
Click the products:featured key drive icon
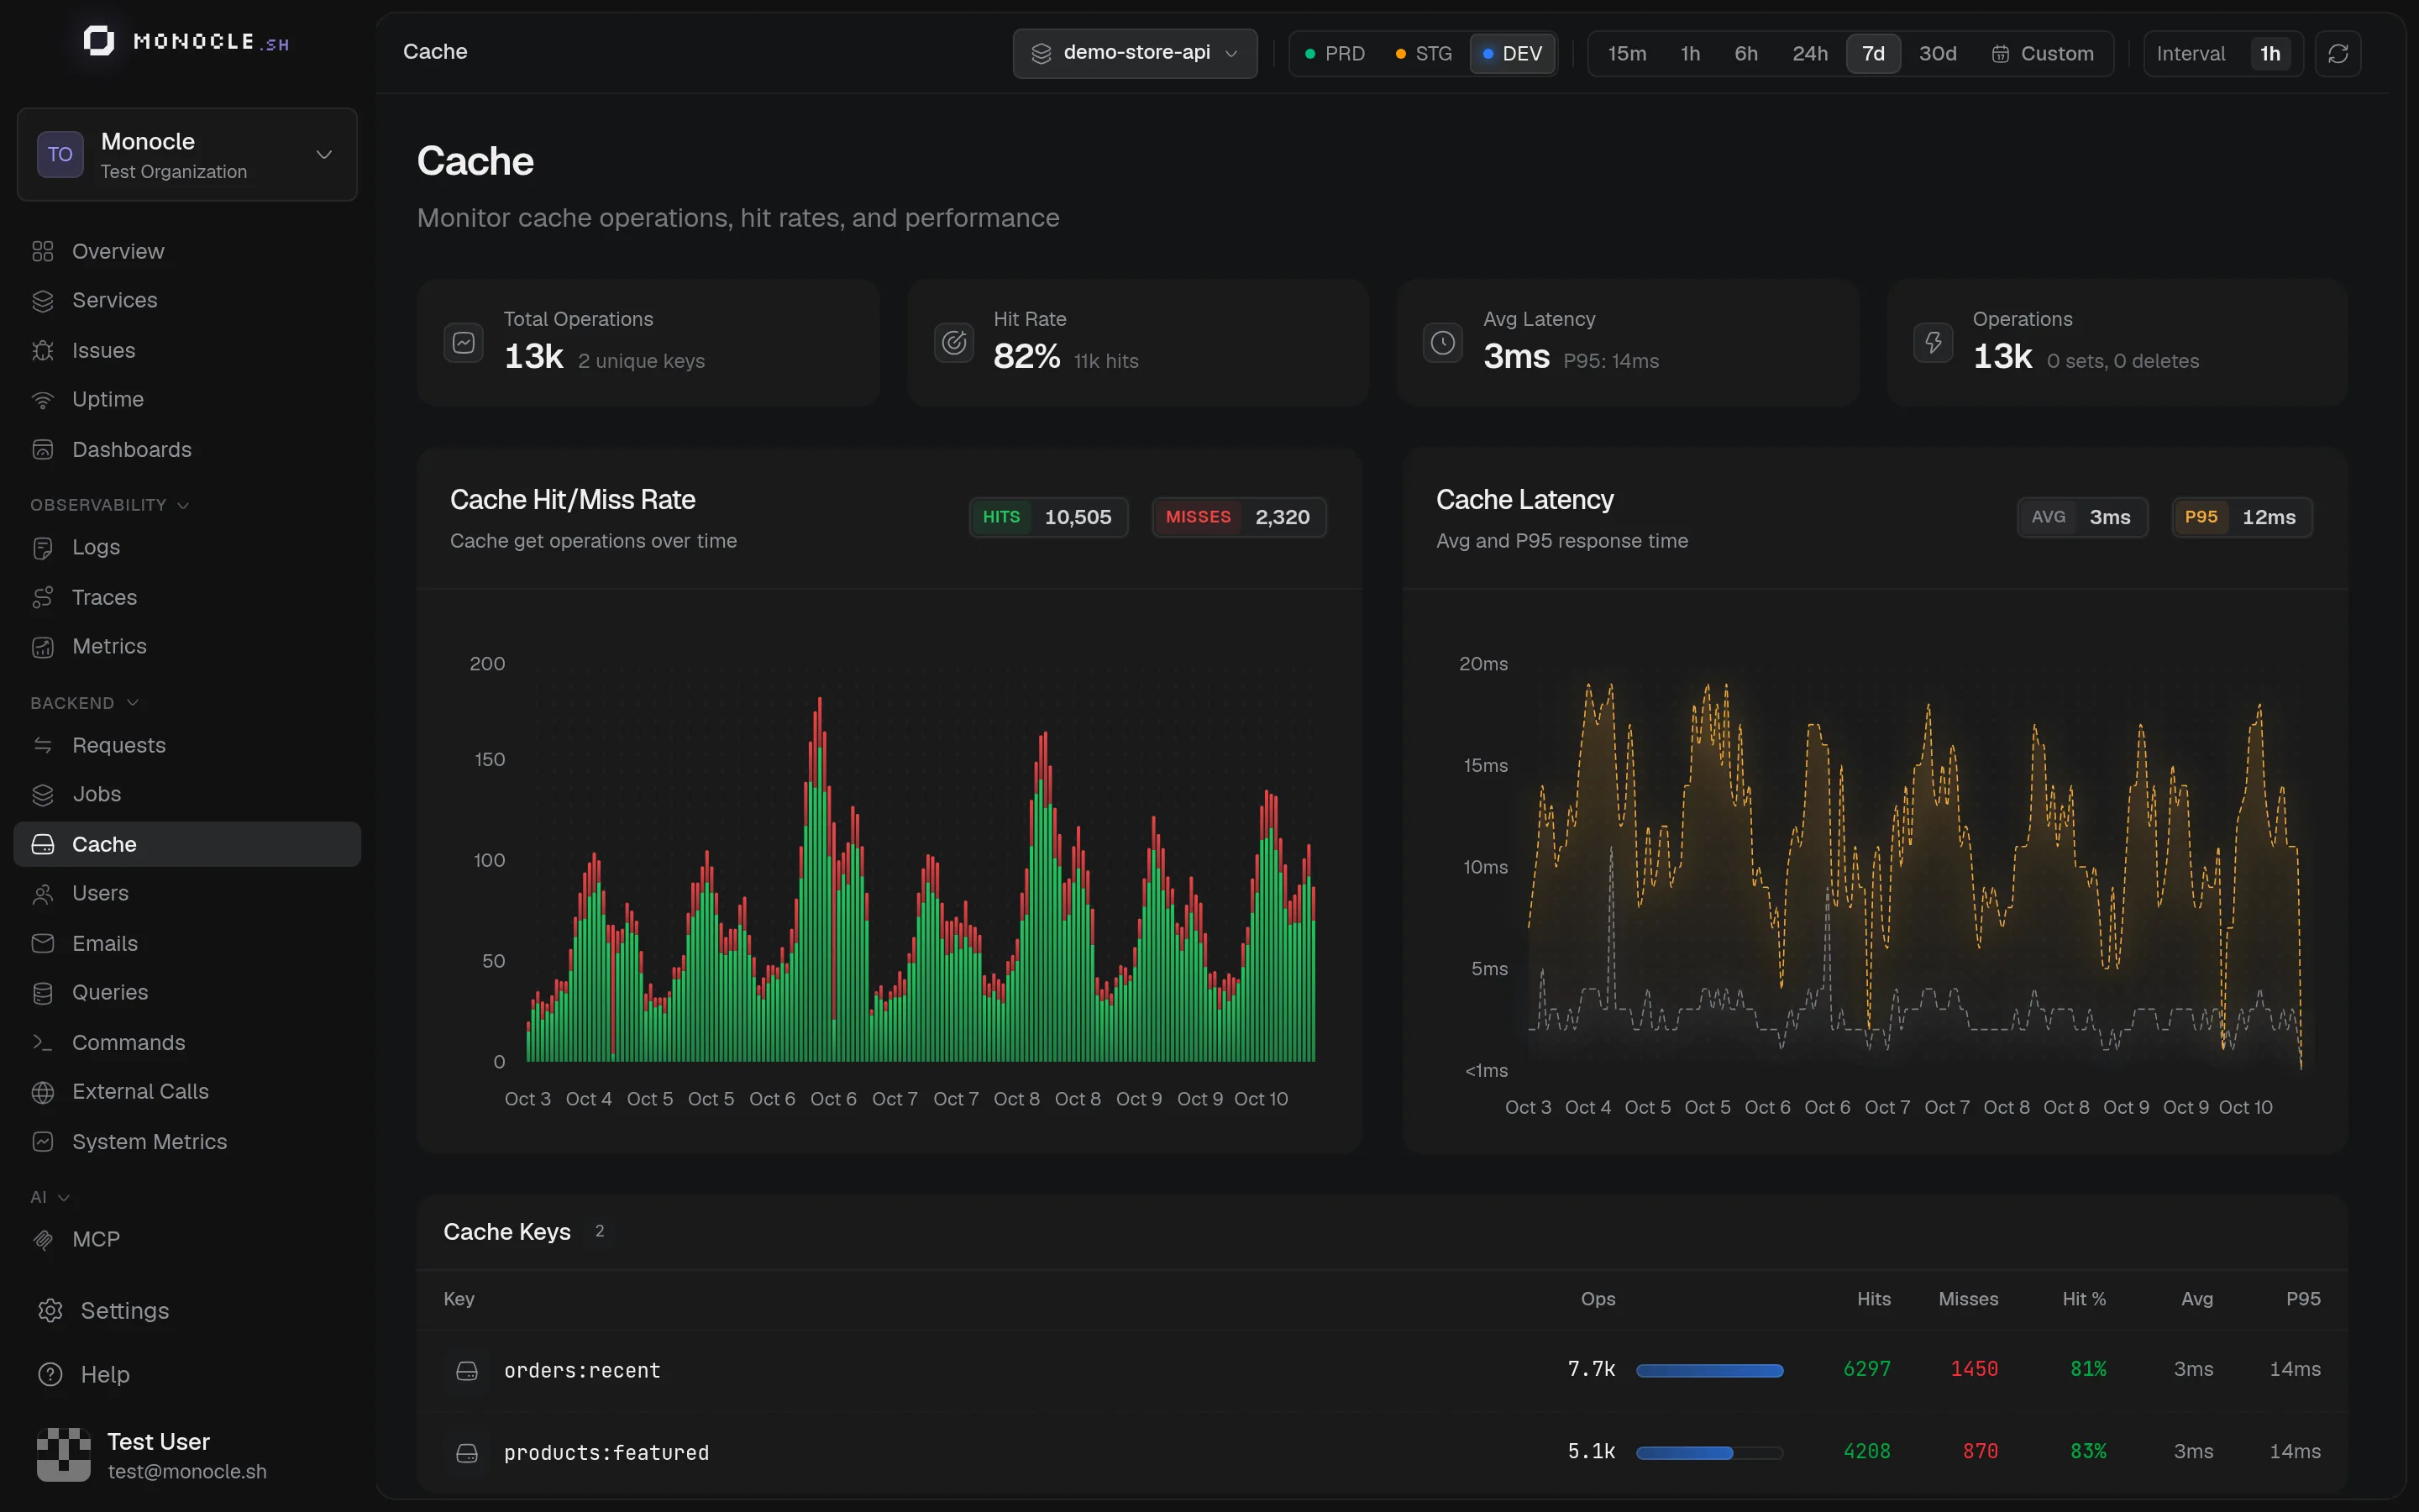pyautogui.click(x=467, y=1453)
